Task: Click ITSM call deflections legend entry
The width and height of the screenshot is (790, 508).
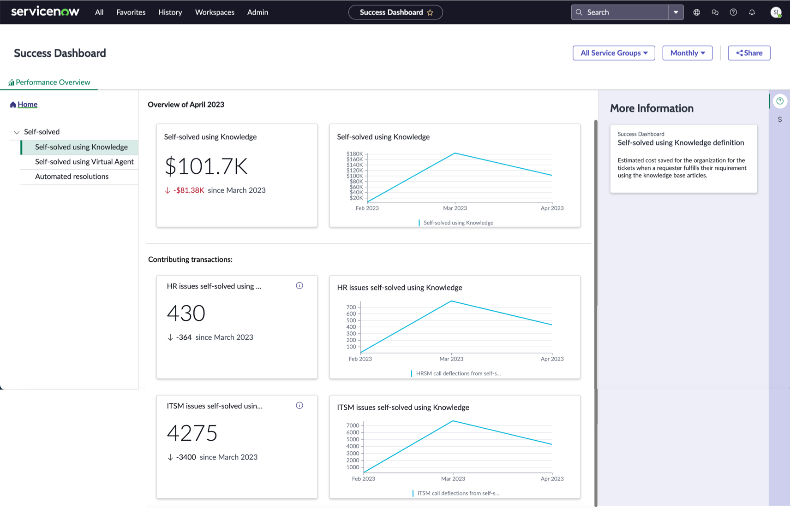Action: pyautogui.click(x=455, y=493)
